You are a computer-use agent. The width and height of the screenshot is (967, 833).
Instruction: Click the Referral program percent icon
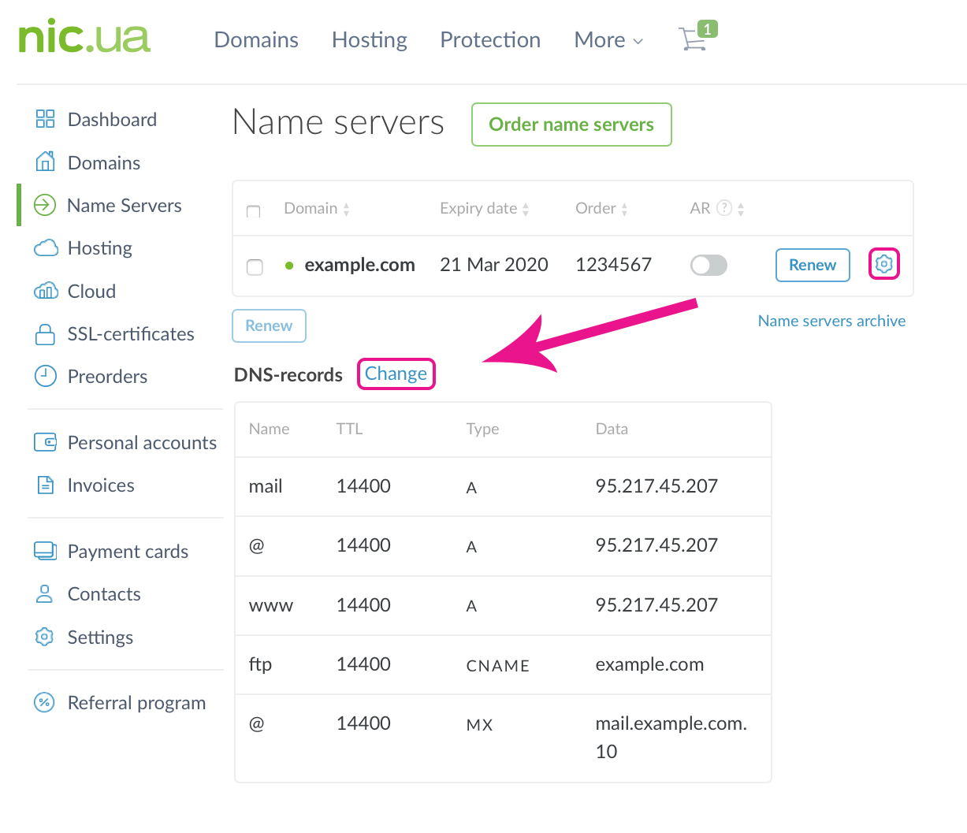click(45, 703)
